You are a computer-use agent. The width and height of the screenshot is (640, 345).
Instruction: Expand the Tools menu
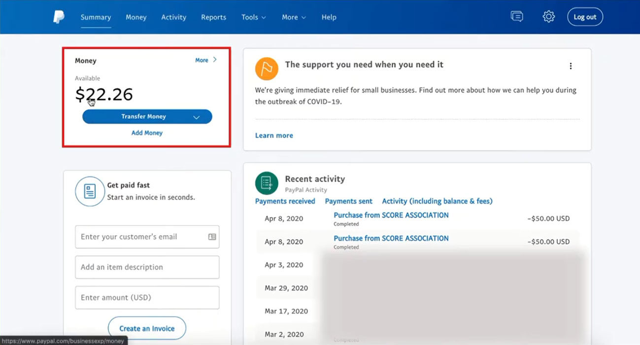coord(253,17)
